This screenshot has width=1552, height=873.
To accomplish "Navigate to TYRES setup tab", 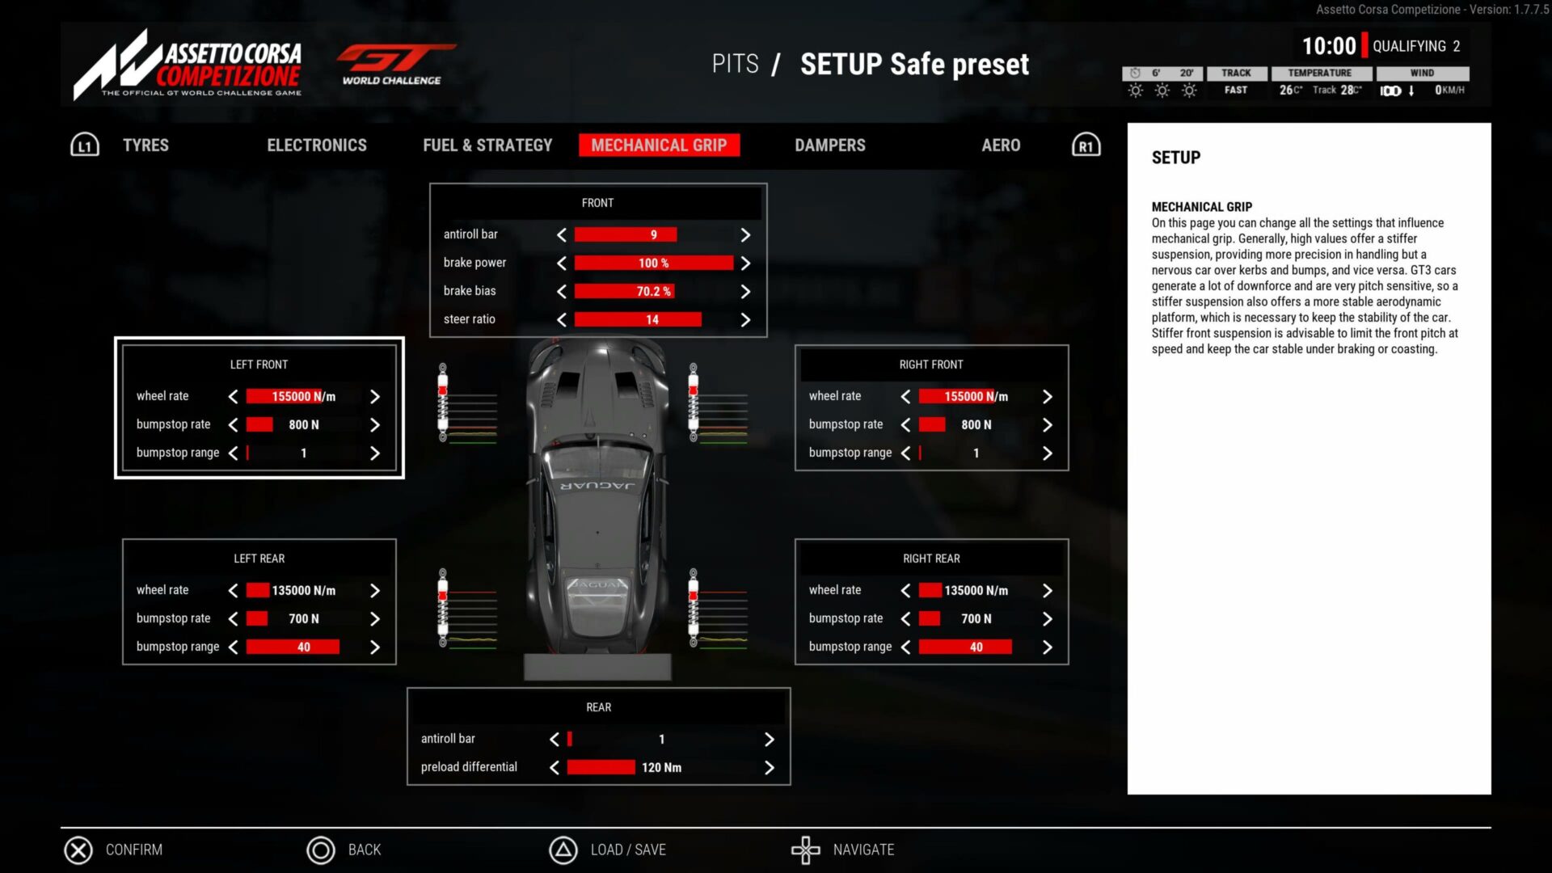I will 146,145.
